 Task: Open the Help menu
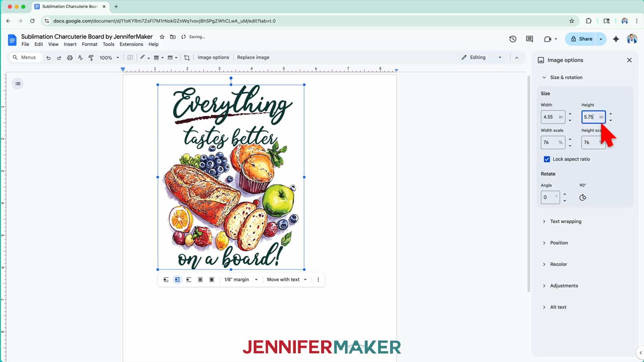point(153,44)
